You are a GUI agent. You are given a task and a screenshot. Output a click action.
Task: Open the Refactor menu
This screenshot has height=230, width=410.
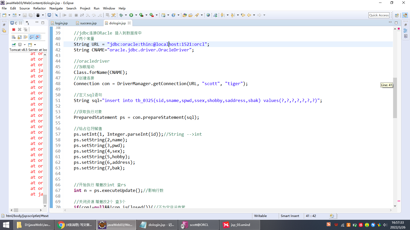[39, 8]
